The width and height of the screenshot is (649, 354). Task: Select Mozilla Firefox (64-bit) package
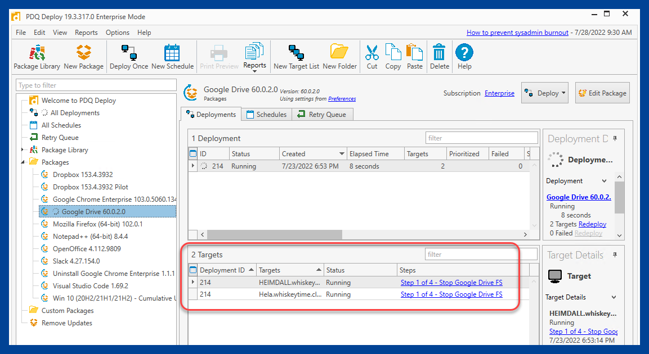click(x=98, y=224)
